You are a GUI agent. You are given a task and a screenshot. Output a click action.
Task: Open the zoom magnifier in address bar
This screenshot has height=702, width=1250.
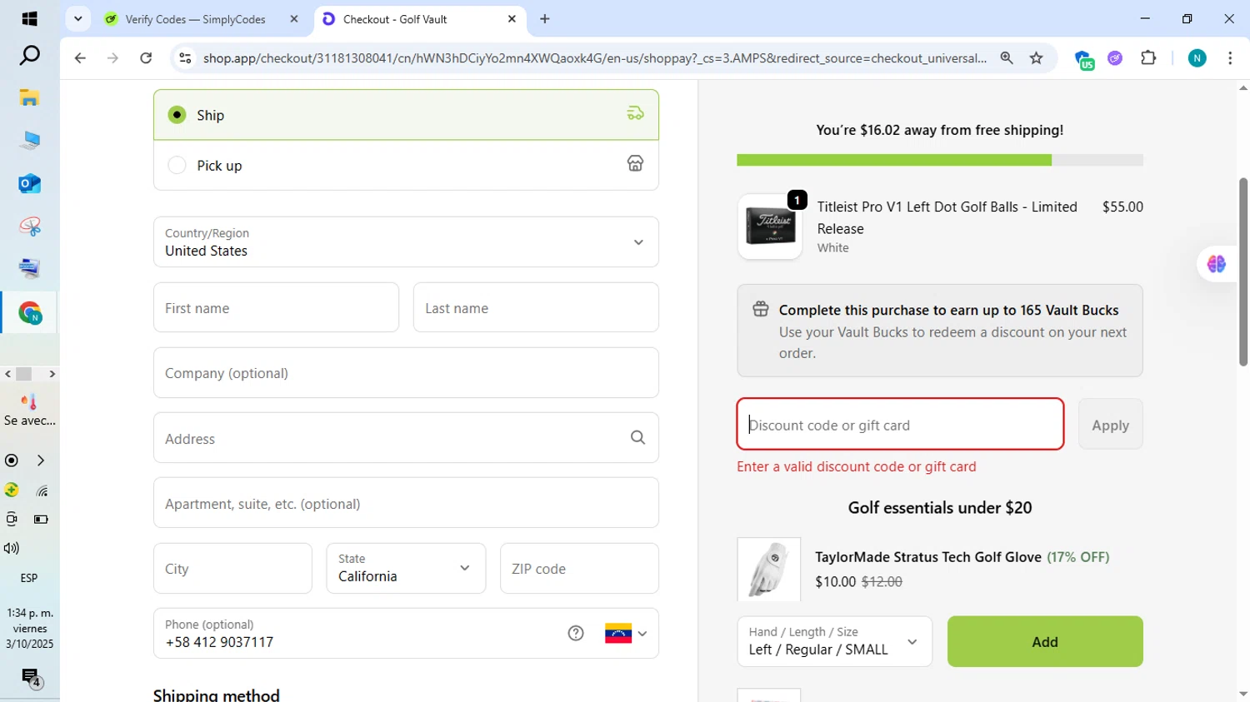click(1007, 58)
